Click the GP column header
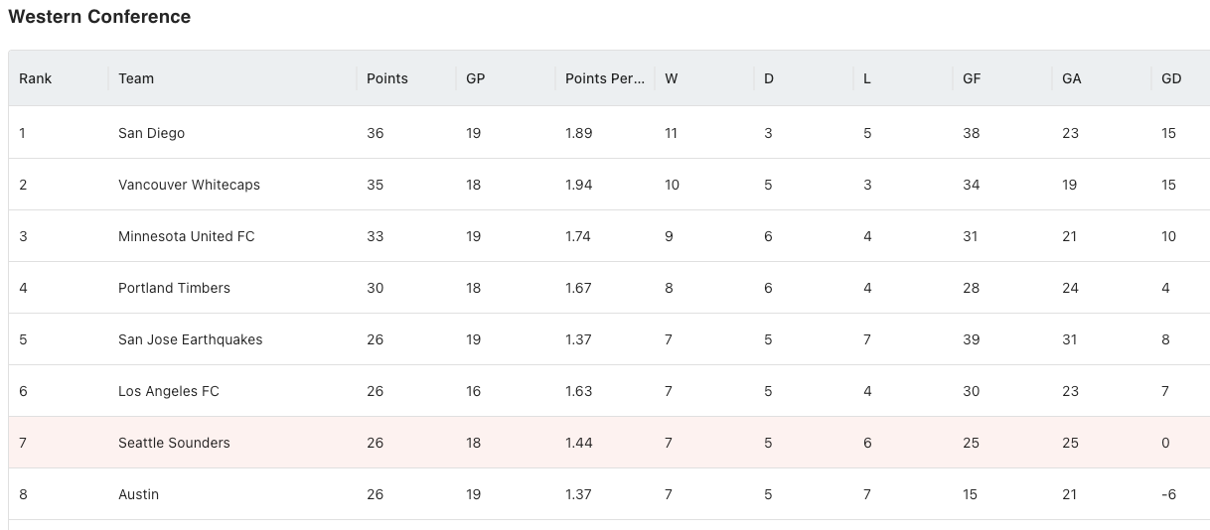 pyautogui.click(x=506, y=78)
